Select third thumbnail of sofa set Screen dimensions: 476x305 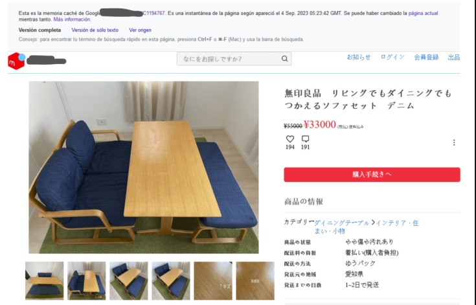tap(129, 281)
